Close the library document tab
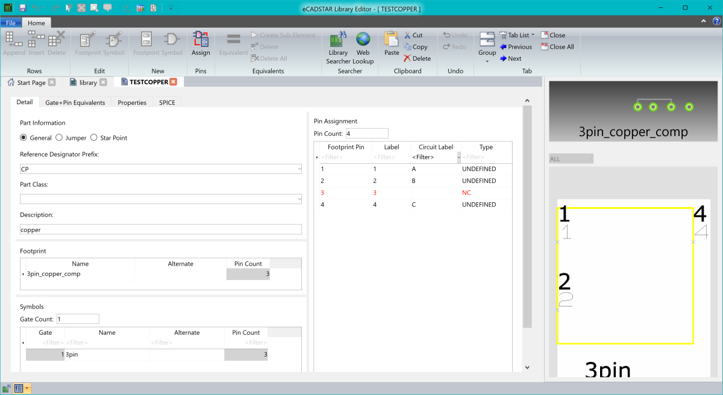This screenshot has width=723, height=395. pos(103,82)
